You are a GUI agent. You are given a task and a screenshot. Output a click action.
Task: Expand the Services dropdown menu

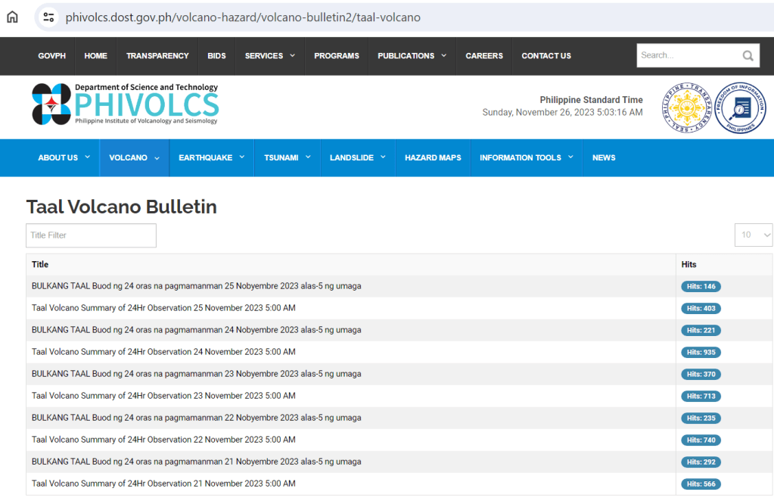point(269,56)
